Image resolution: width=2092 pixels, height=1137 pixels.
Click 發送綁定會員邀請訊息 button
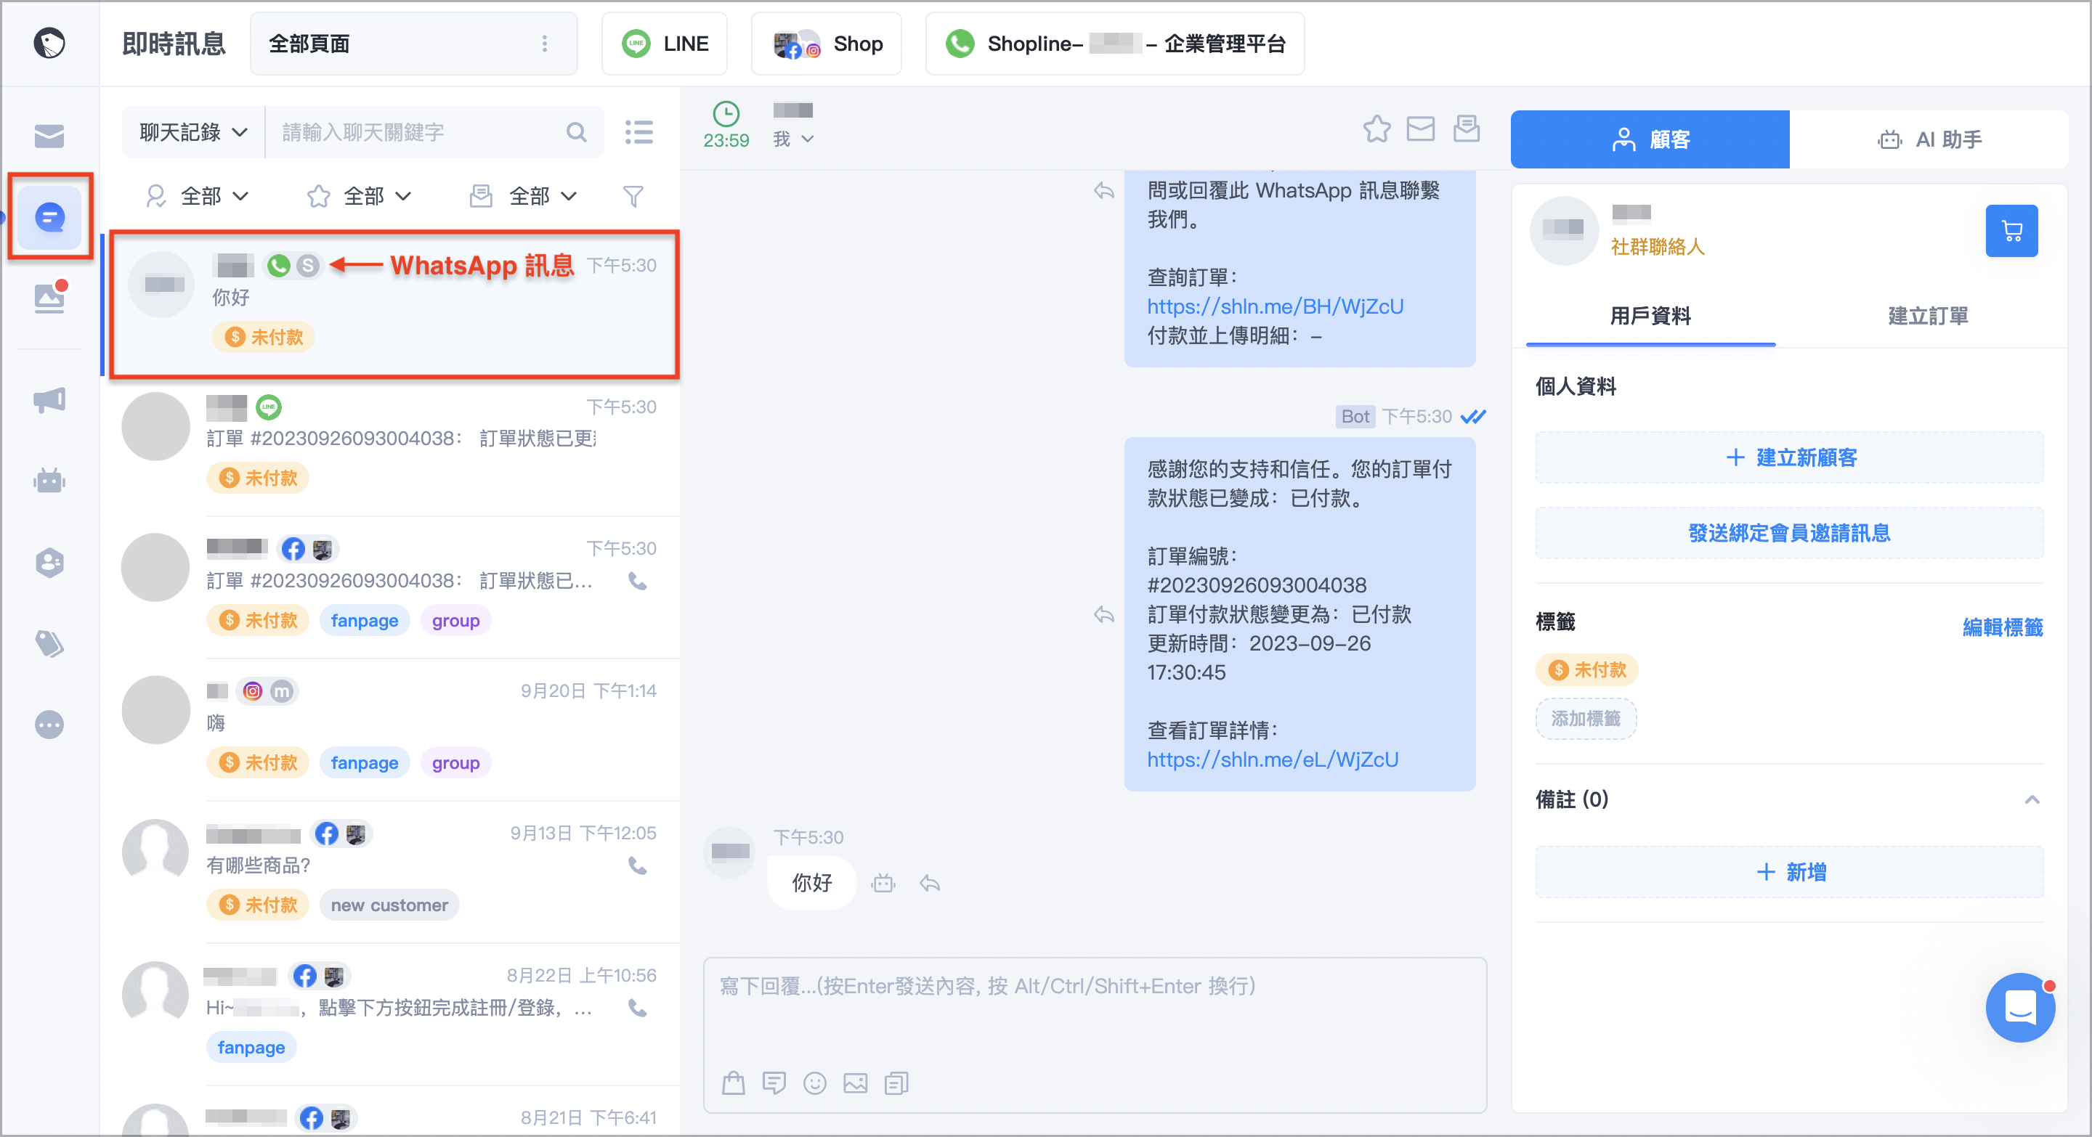[1789, 533]
